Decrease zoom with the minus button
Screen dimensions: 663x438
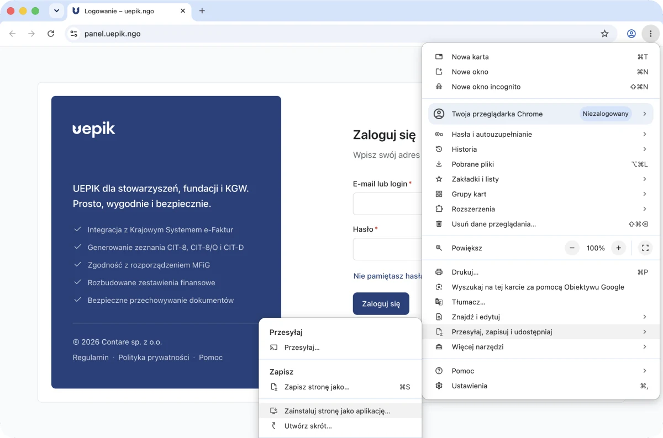tap(572, 248)
